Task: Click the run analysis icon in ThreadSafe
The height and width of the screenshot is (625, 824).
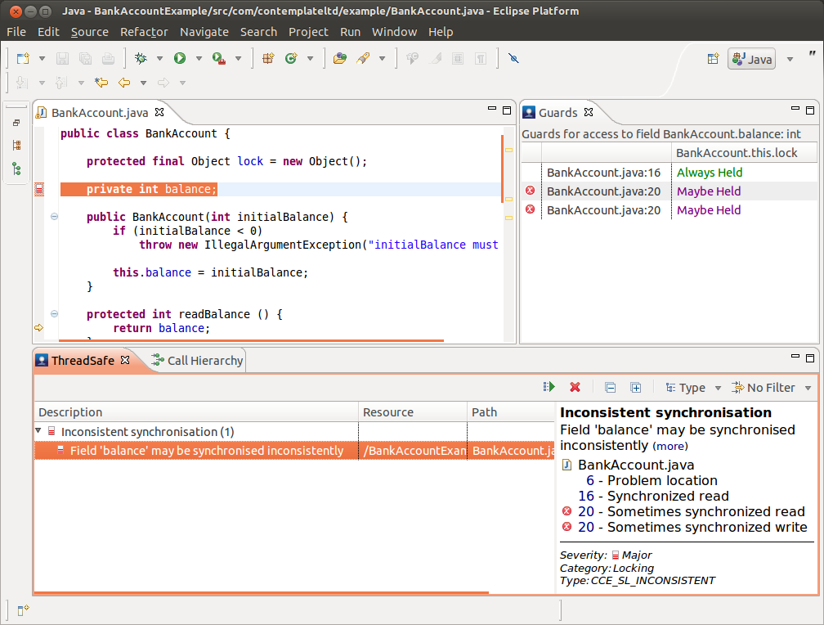Action: [x=549, y=387]
